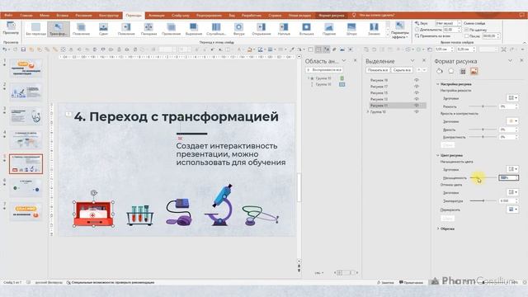Click the lightbulb 'Что вы хотите сделать' icon
Screen dimensions: 528x297
354,15
